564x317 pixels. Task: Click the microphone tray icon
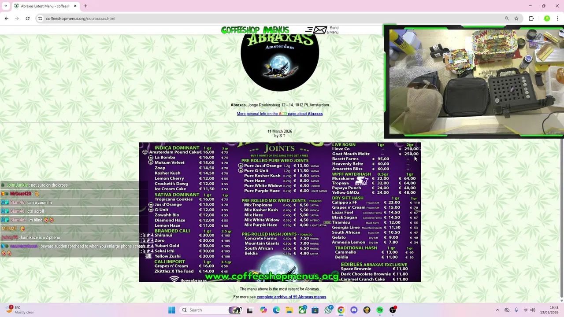point(516,310)
